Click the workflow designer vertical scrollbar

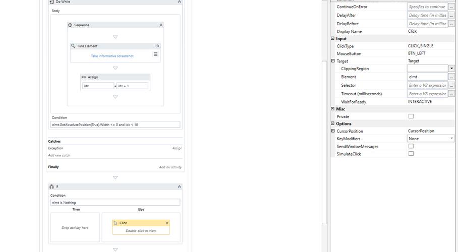324,142
